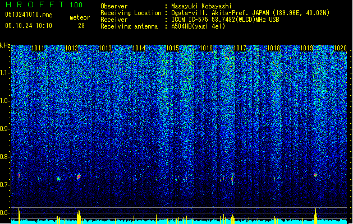Click the 0.9 frequency axis label
Screen dimensions: 353x224
click(x=5, y=129)
